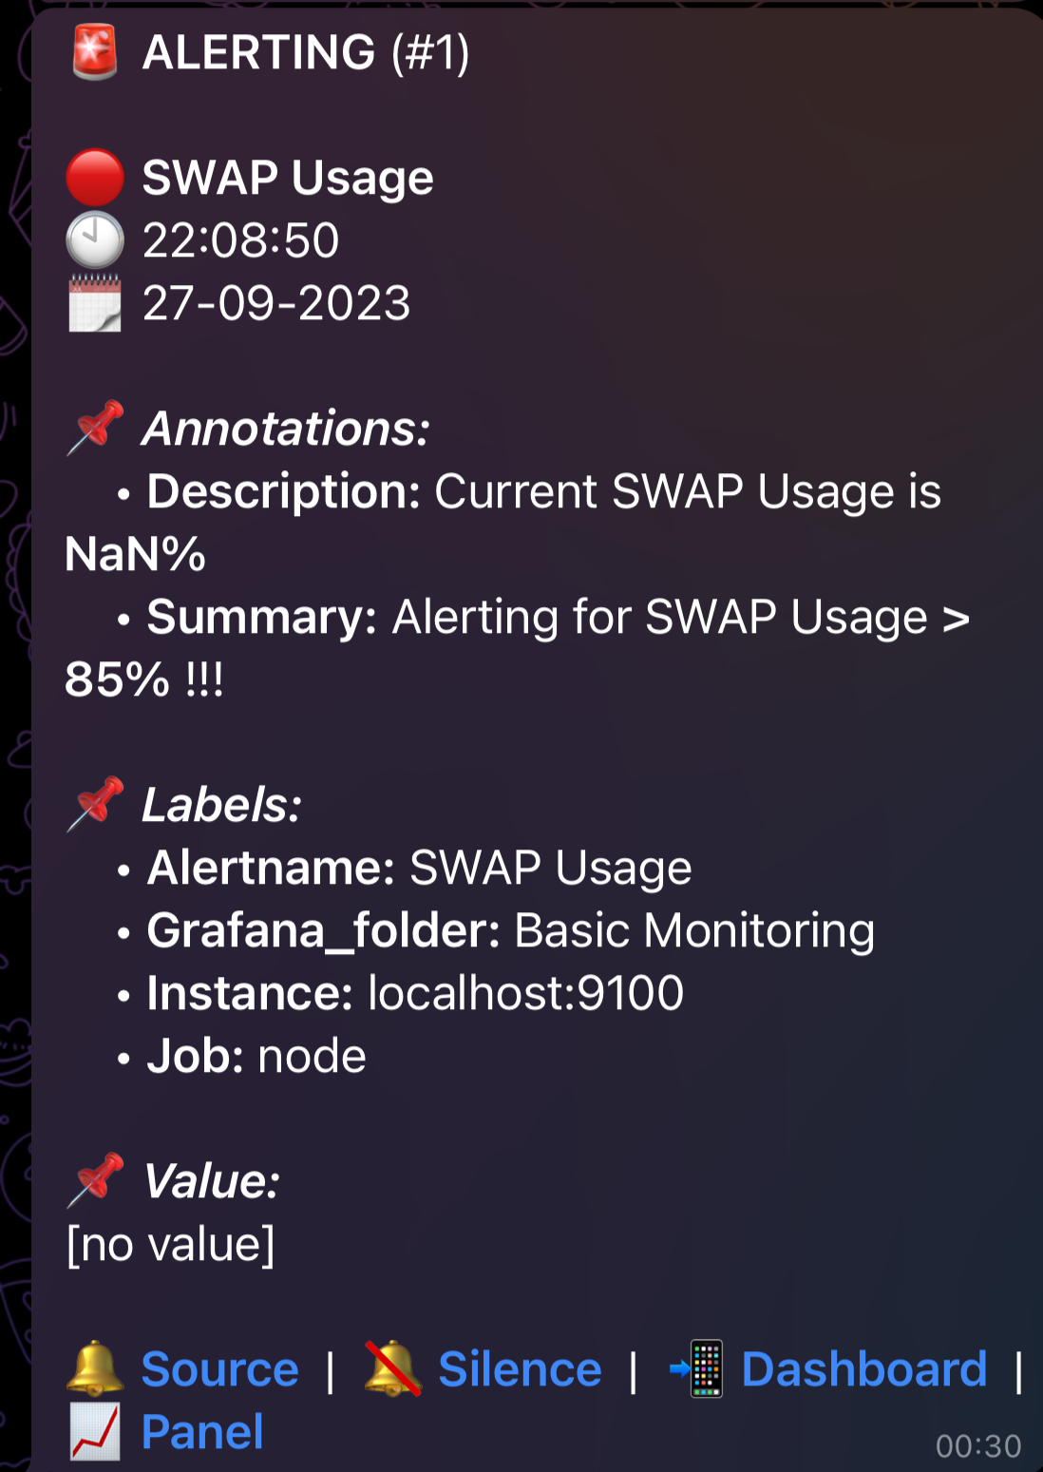
Task: Click the alert title SWAP Usage
Action: click(x=287, y=178)
